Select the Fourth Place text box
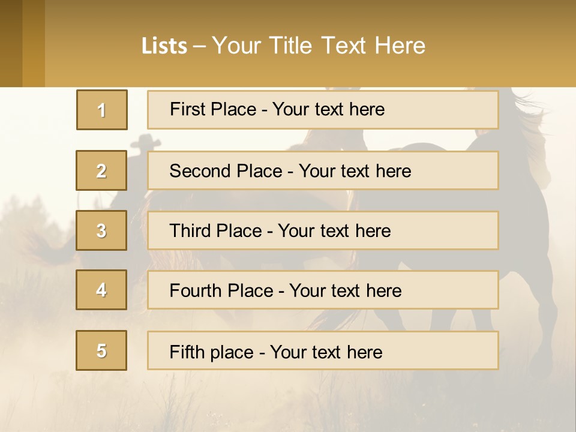 (x=323, y=290)
